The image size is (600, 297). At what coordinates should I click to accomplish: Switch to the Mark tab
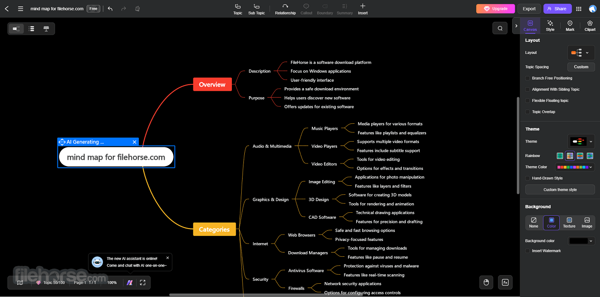pos(570,26)
